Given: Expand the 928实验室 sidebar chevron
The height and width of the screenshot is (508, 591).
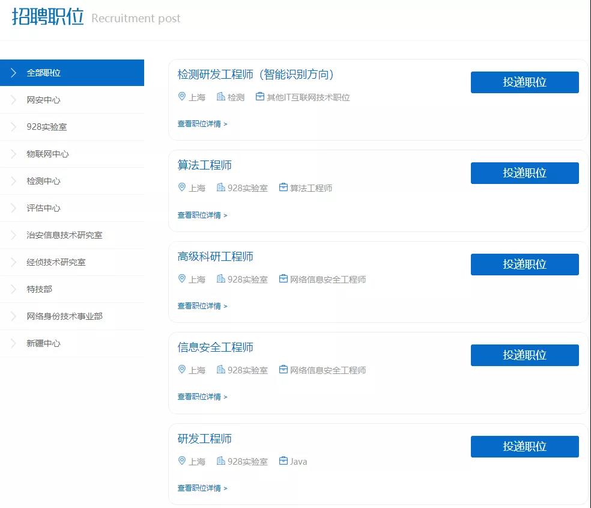Looking at the screenshot, I should pos(13,127).
